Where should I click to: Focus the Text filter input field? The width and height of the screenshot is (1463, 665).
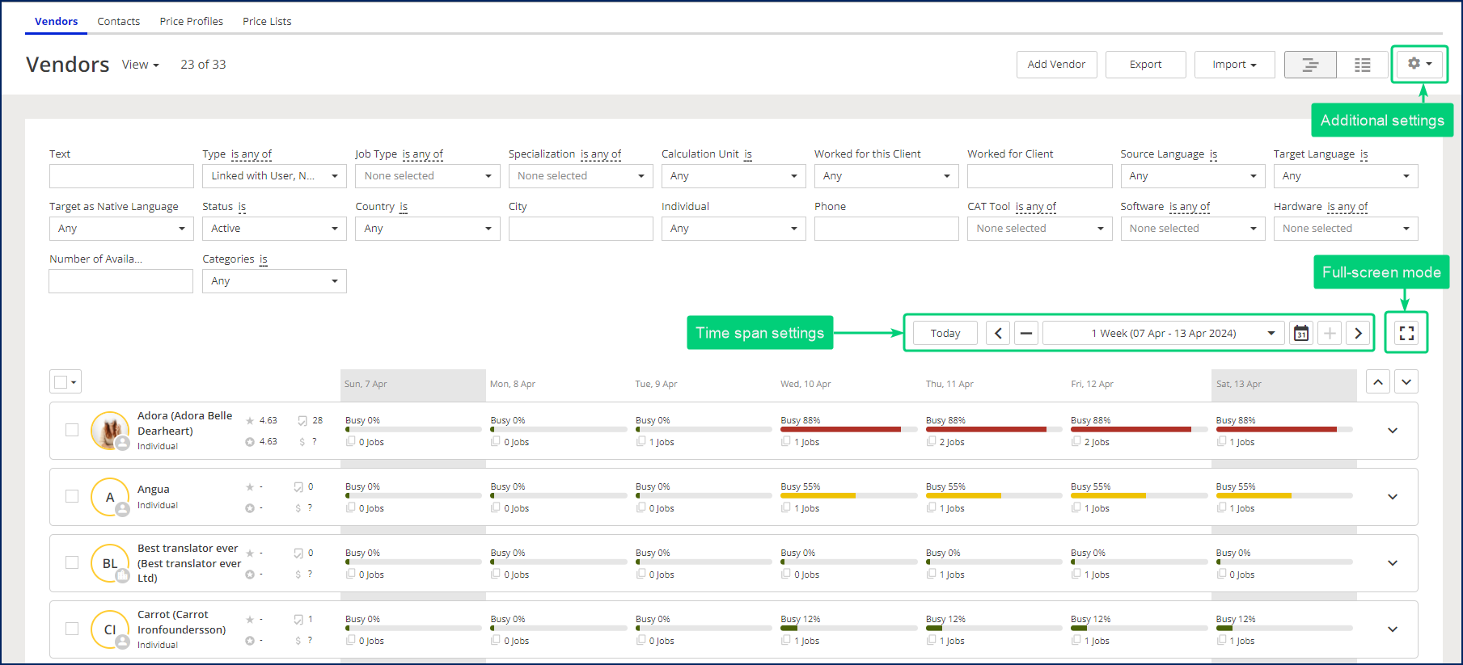(121, 176)
